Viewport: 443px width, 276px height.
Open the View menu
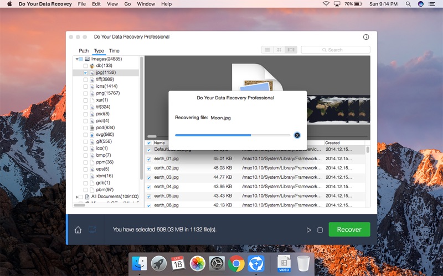point(112,4)
